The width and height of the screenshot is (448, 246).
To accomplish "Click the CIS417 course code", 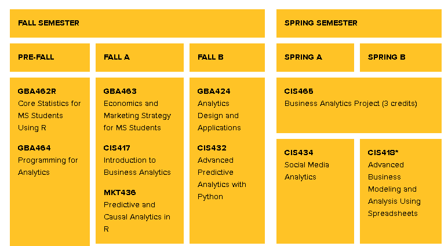I will [x=117, y=148].
